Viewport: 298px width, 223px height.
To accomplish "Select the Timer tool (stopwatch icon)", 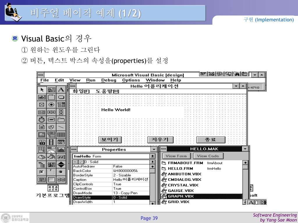I will (x=42, y=120).
